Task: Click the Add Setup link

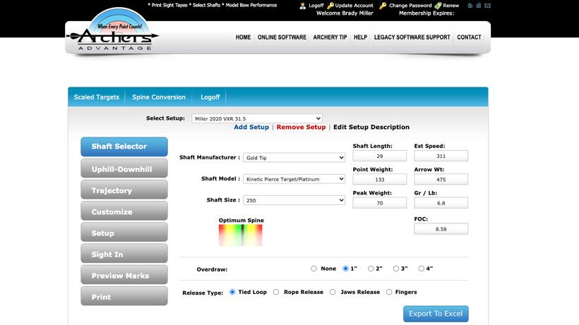Action: [251, 127]
